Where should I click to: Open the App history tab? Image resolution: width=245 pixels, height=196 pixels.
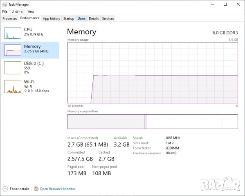click(52, 18)
